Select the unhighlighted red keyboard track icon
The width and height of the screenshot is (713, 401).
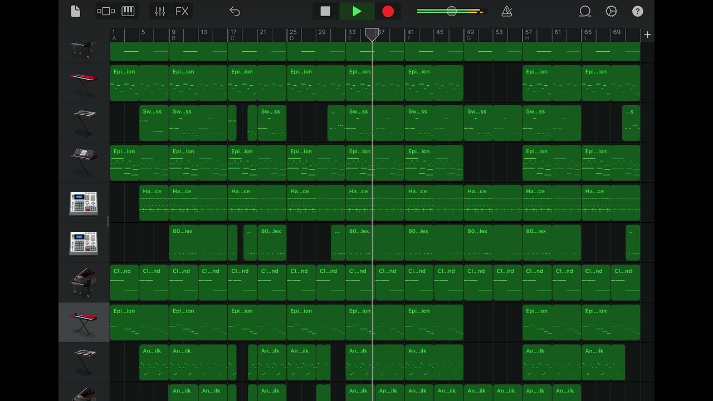84,82
